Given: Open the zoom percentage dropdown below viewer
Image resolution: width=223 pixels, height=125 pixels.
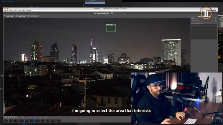Looking at the screenshot, I should coord(7,117).
